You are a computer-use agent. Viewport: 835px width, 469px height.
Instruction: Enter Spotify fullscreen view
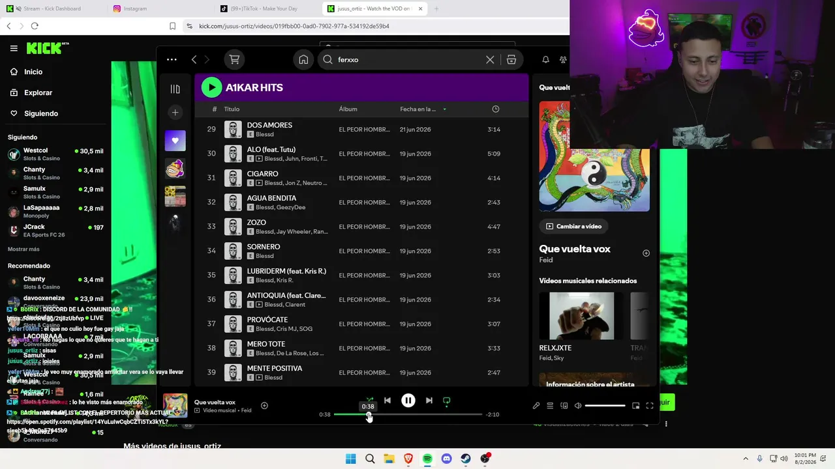click(650, 405)
